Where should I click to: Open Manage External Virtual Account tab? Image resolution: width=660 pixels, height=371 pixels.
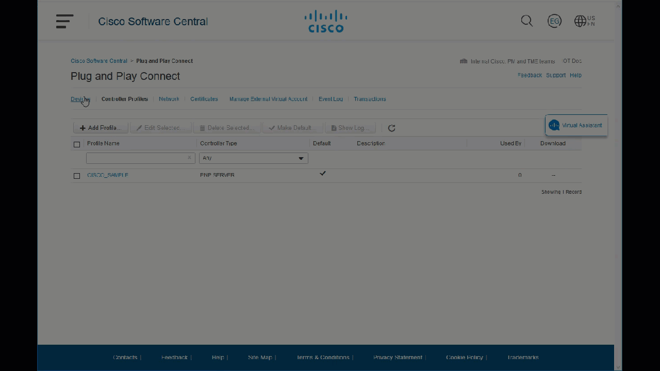click(268, 99)
